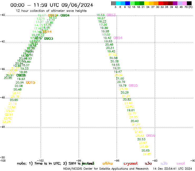Click the 'cryosat' satellite legend label
The height and width of the screenshot is (171, 195).
point(131,164)
